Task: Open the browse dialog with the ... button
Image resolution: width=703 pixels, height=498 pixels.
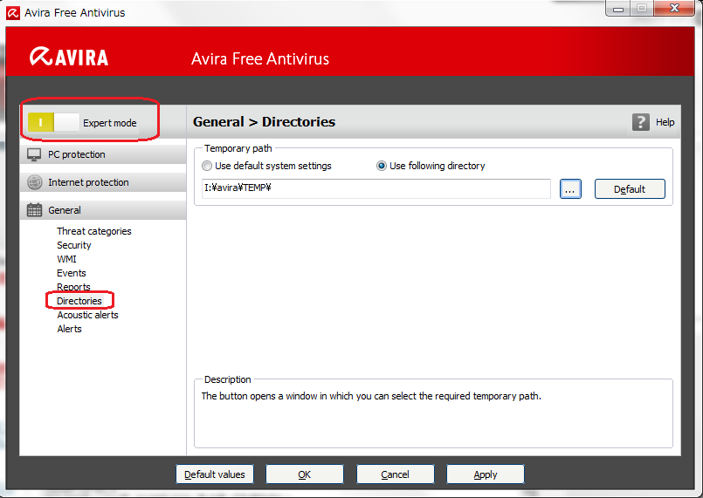Action: [x=570, y=189]
